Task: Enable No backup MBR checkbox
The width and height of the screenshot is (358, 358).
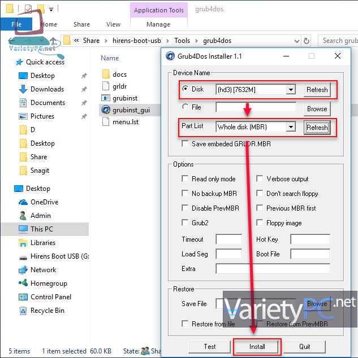Action: pos(185,193)
